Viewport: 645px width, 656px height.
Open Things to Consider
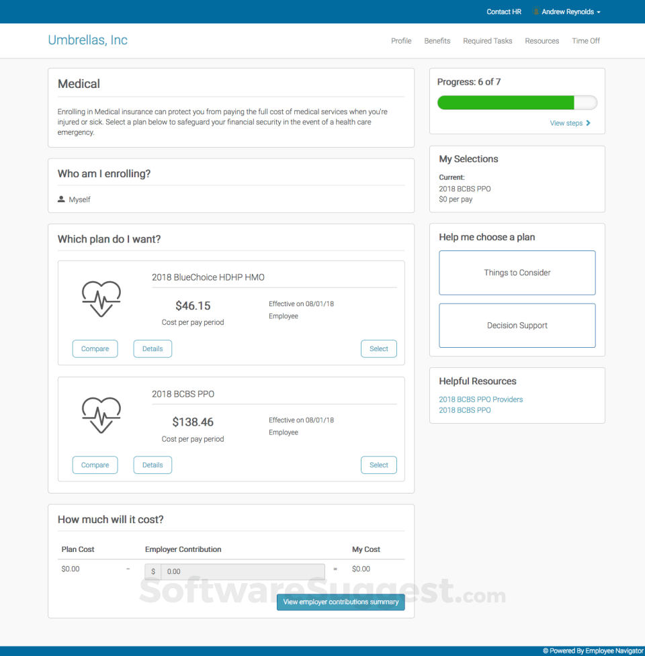coord(517,273)
